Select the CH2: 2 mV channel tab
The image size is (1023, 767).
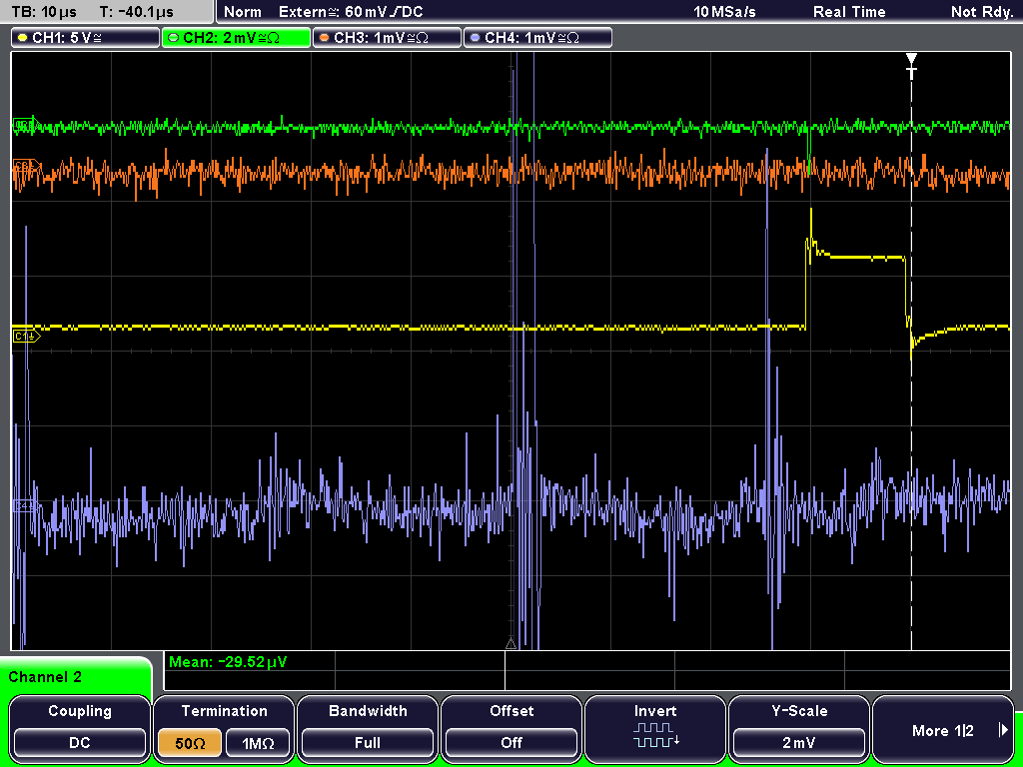236,38
